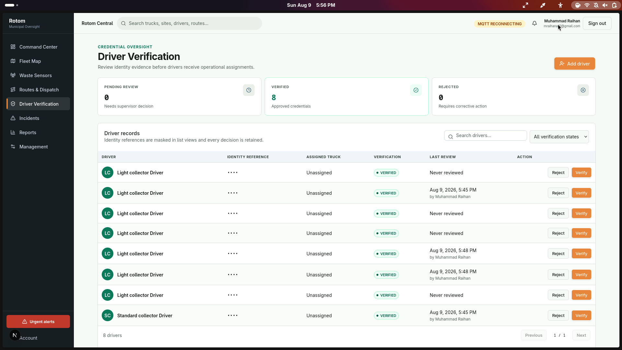The height and width of the screenshot is (350, 622).
Task: Select the Waste Sensors antenna icon
Action: click(13, 75)
